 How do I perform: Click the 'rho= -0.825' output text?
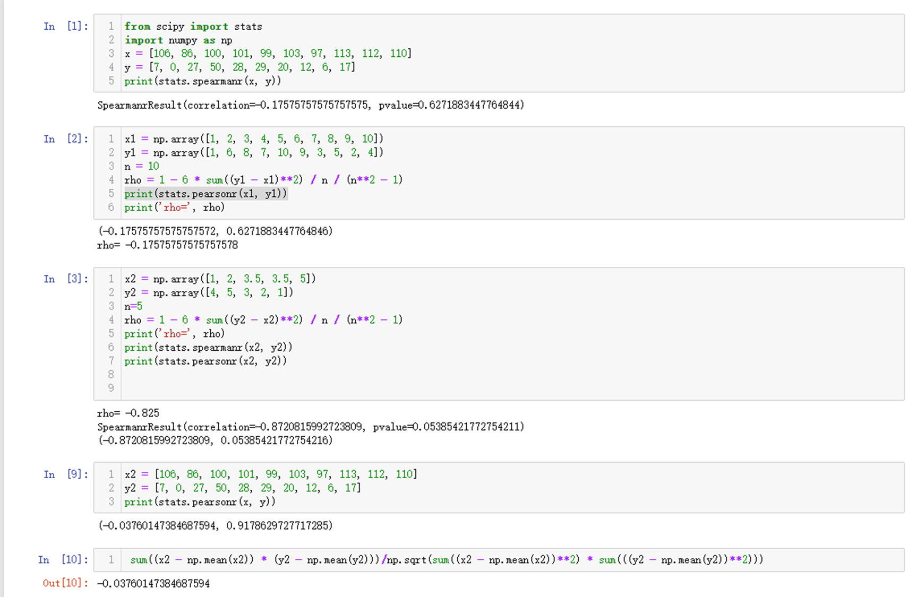coord(128,413)
